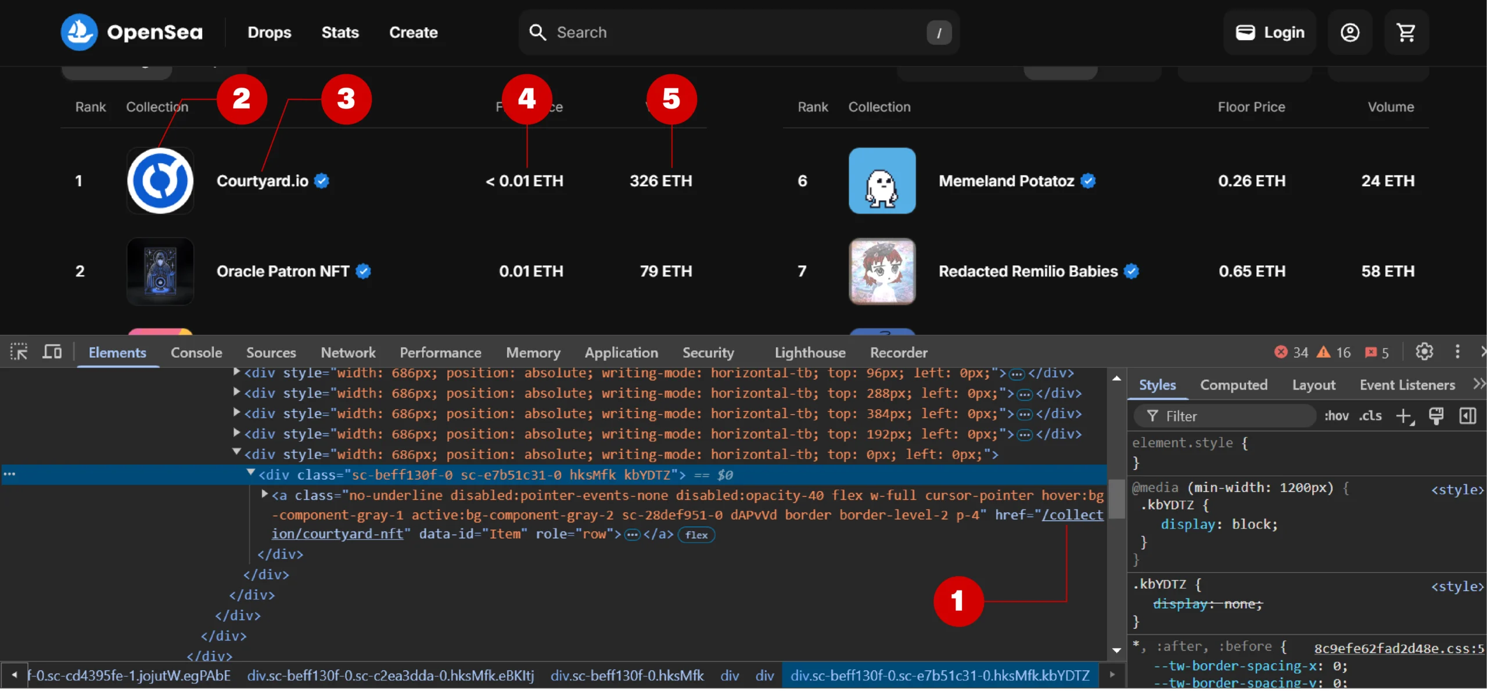The height and width of the screenshot is (691, 1487).
Task: Click the Elements panel vertical scrollbar
Action: [1116, 499]
